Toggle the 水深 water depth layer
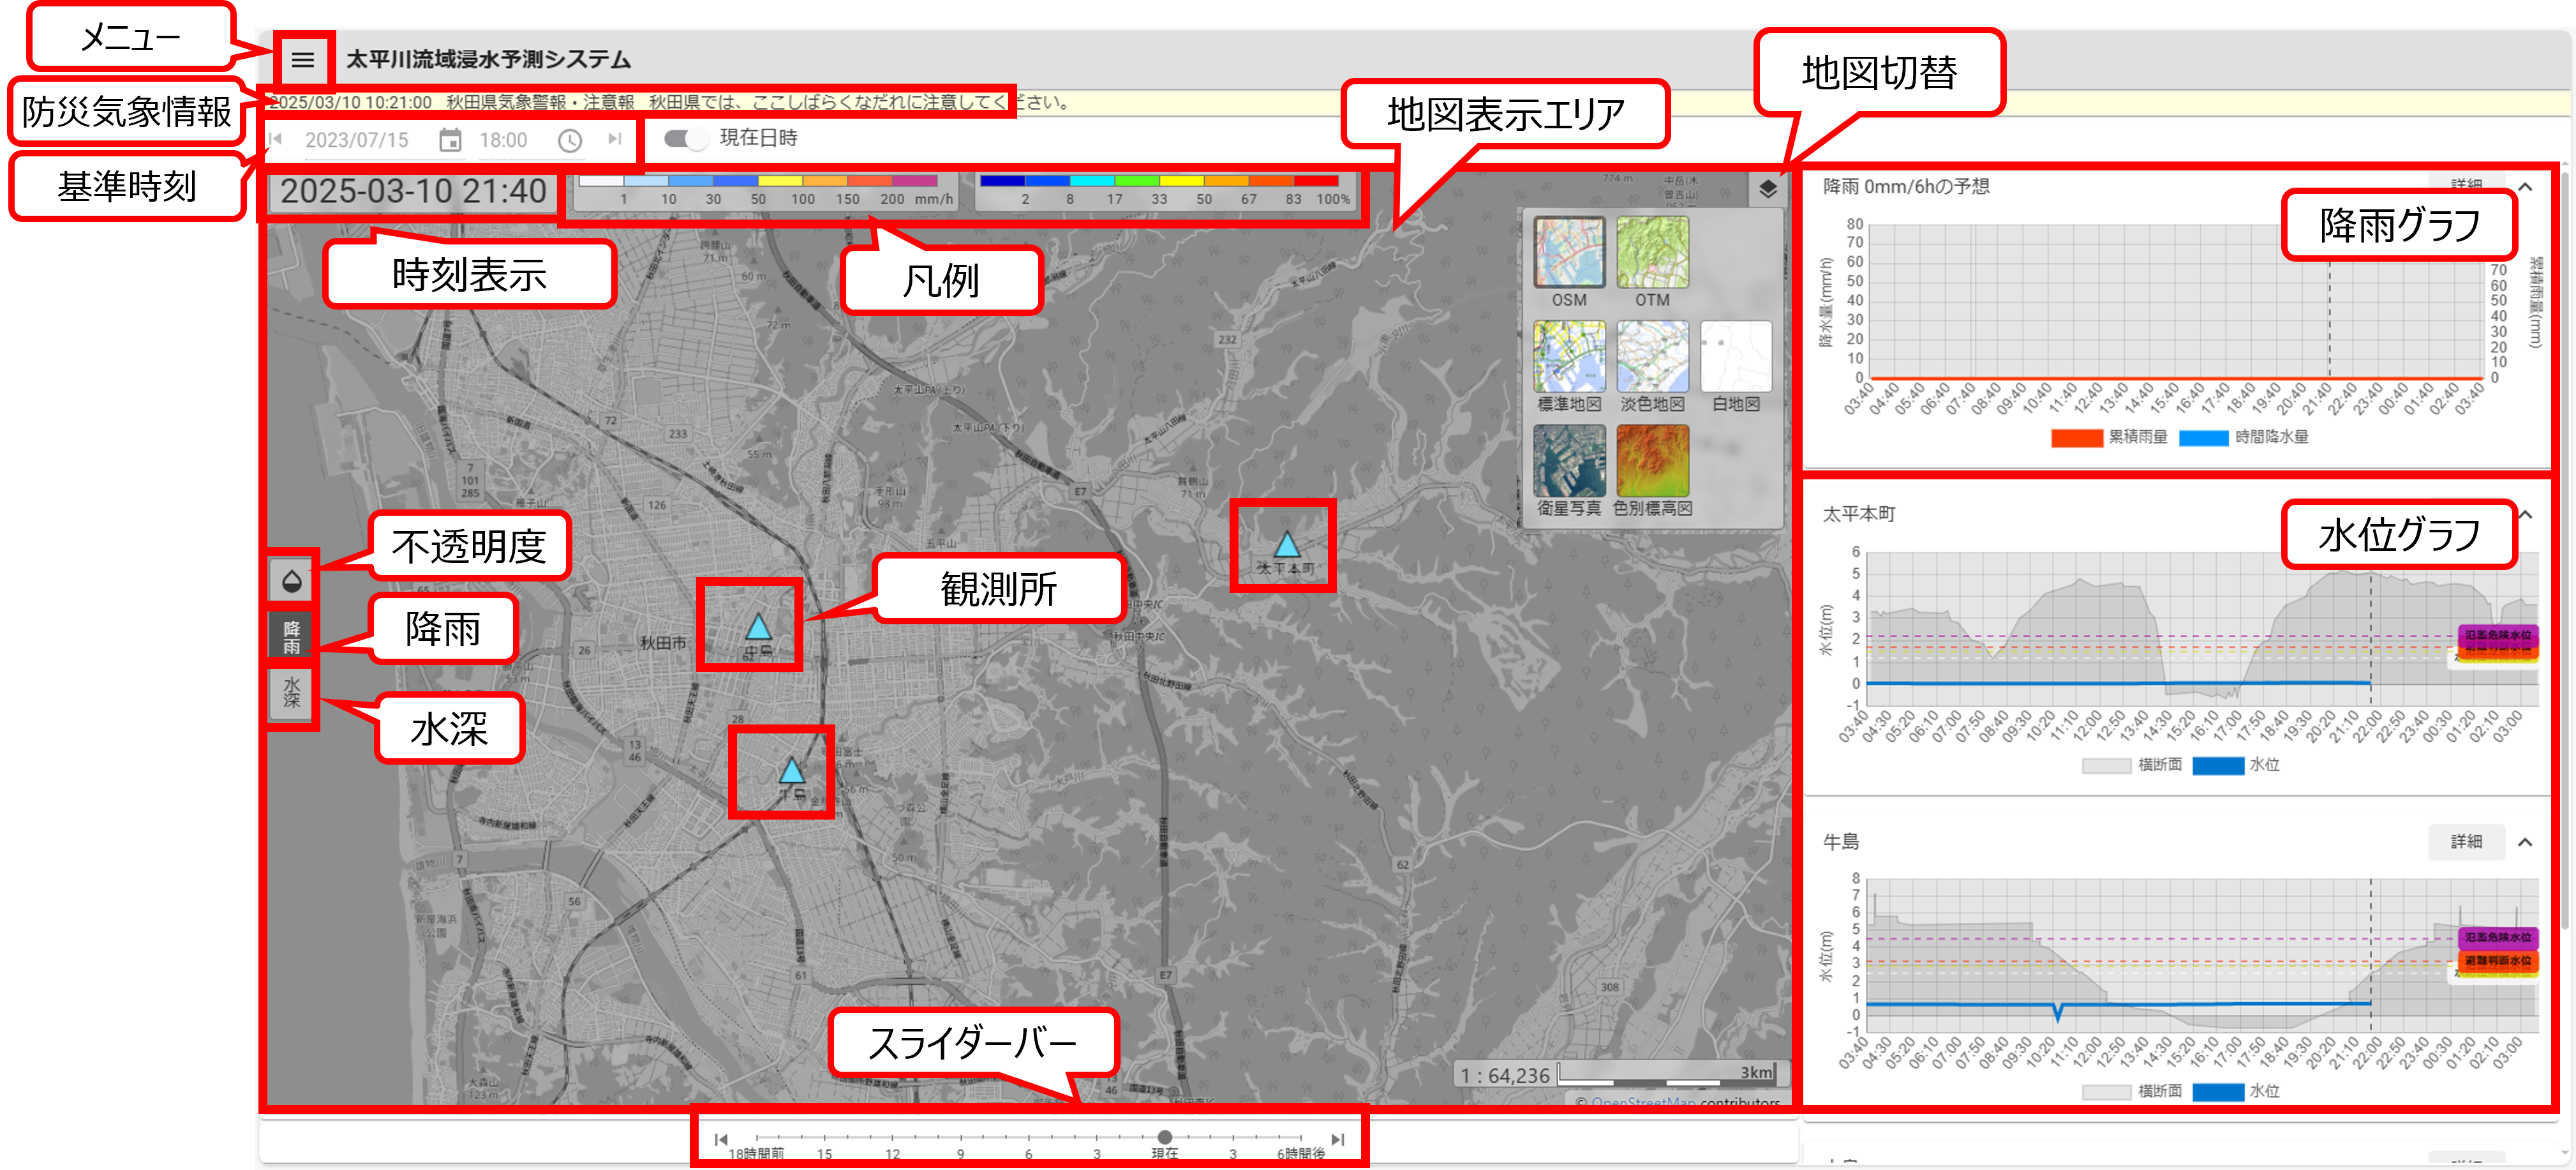The height and width of the screenshot is (1170, 2576). coord(292,692)
